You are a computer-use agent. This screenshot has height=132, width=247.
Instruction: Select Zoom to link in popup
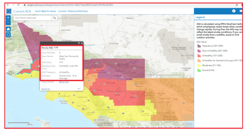point(45,89)
